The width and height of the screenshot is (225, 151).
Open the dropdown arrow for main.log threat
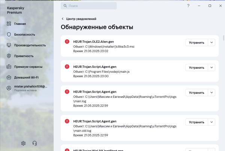point(211,92)
